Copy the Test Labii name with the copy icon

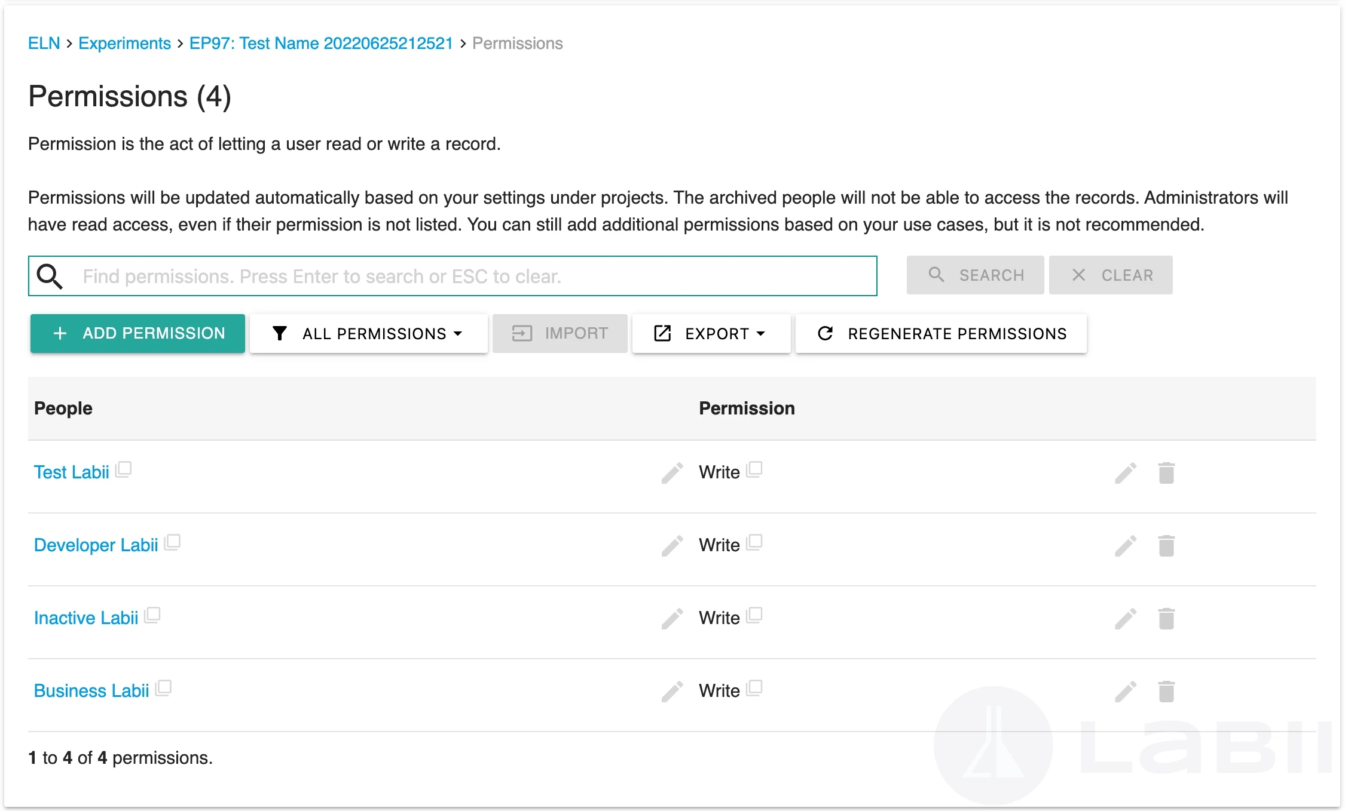coord(124,470)
